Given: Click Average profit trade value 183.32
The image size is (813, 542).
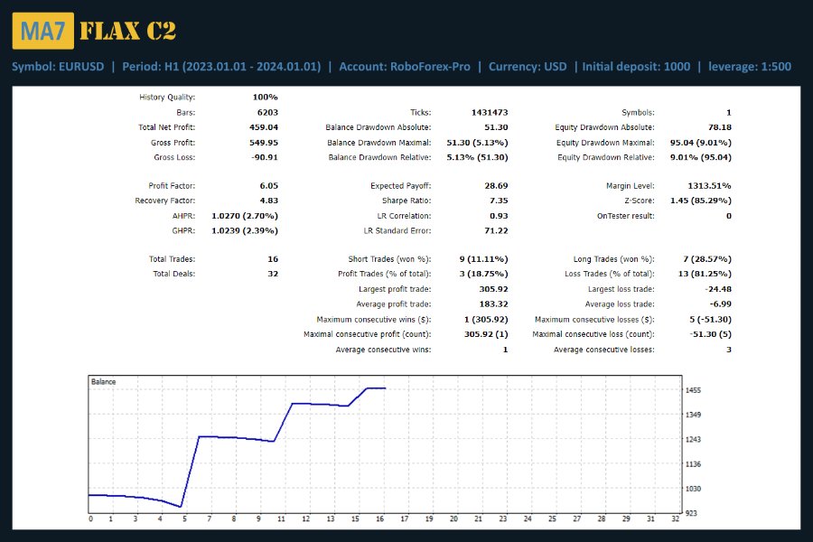Looking at the screenshot, I should [x=493, y=304].
